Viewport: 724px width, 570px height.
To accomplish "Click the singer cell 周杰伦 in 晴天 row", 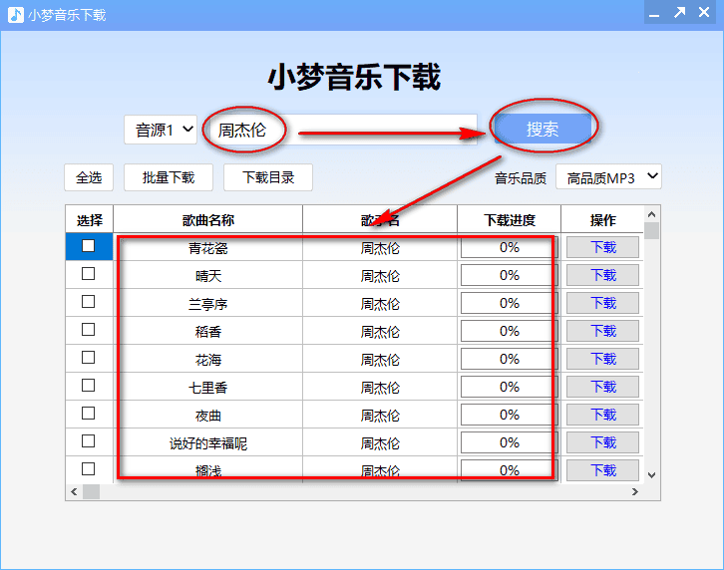I will [x=380, y=276].
